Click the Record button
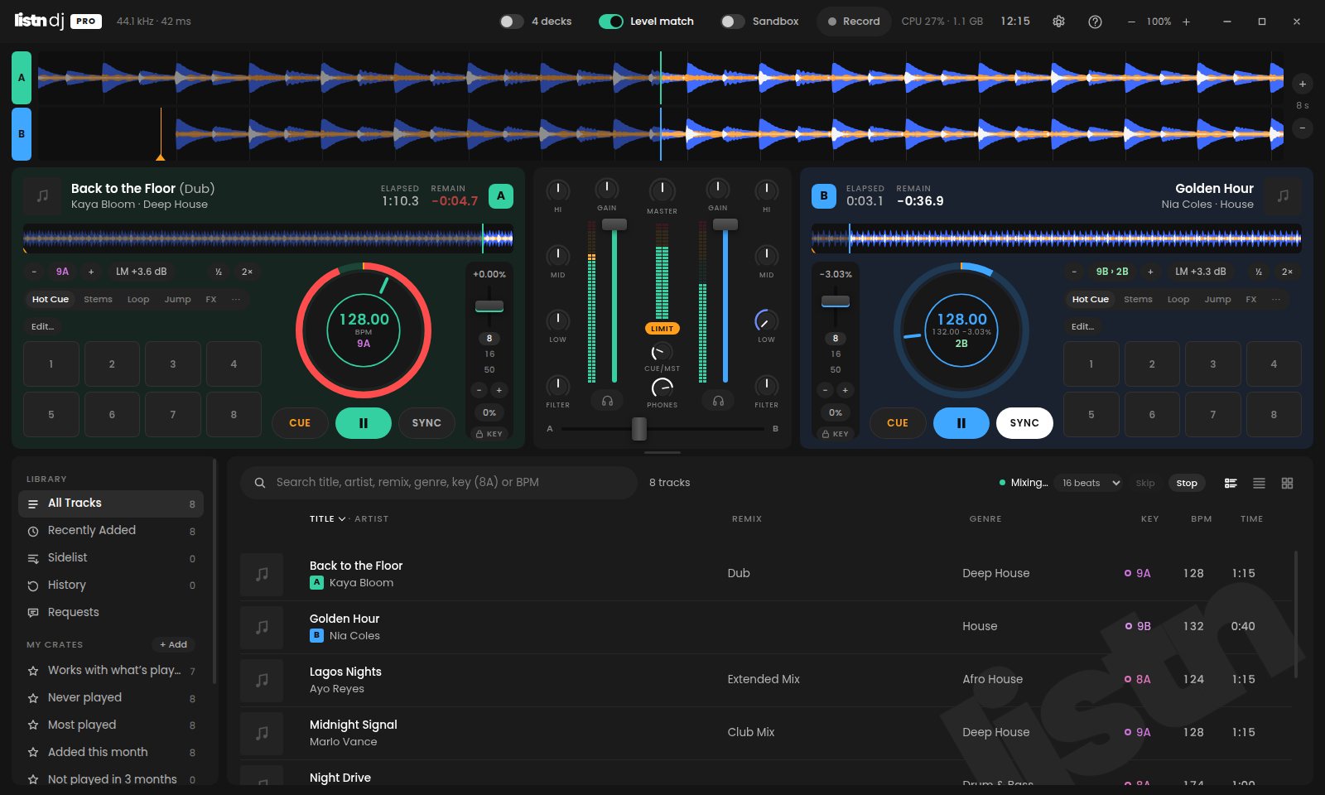 (854, 22)
